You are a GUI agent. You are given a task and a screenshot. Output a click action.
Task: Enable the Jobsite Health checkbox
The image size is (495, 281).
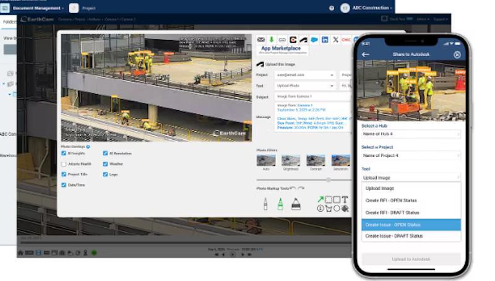pos(64,164)
